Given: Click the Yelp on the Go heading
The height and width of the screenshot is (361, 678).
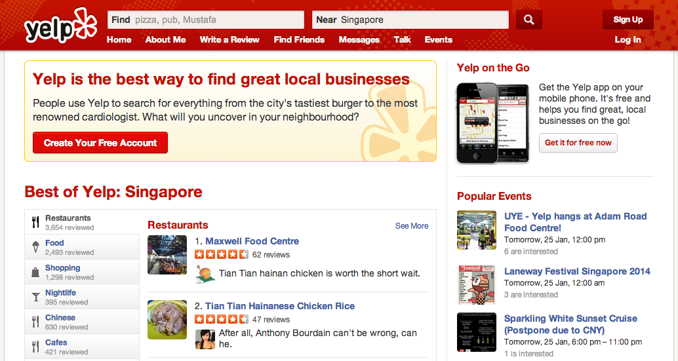Looking at the screenshot, I should coord(493,67).
